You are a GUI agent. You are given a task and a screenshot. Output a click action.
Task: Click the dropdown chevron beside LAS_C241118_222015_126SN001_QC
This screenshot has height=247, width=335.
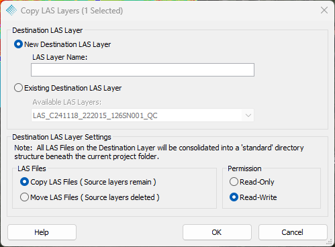point(248,115)
